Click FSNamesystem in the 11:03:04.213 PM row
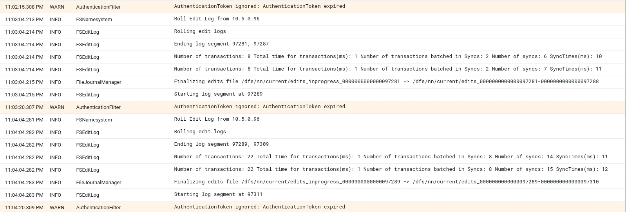This screenshot has height=212, width=626. click(94, 20)
